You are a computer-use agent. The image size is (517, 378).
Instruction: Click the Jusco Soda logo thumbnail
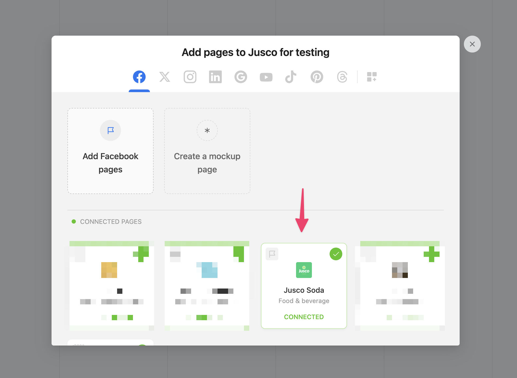coord(304,270)
